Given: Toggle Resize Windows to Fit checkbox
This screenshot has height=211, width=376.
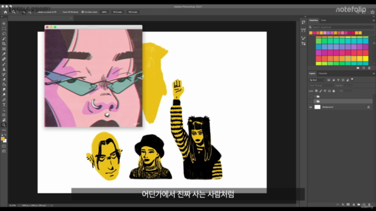Looking at the screenshot, I should [36, 12].
